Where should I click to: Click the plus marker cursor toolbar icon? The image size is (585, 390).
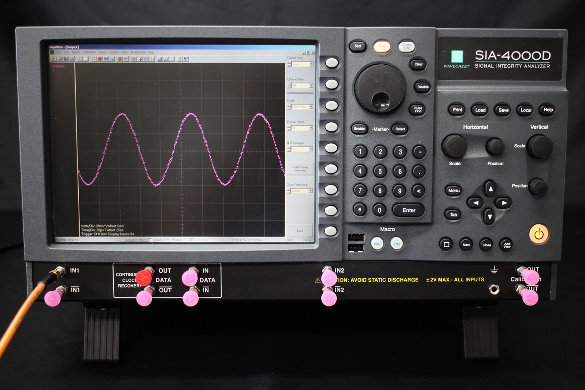[x=140, y=59]
